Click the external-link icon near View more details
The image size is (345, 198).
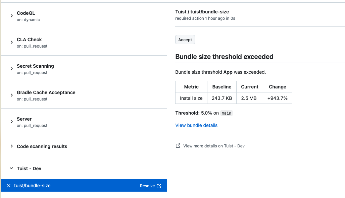[x=178, y=145]
